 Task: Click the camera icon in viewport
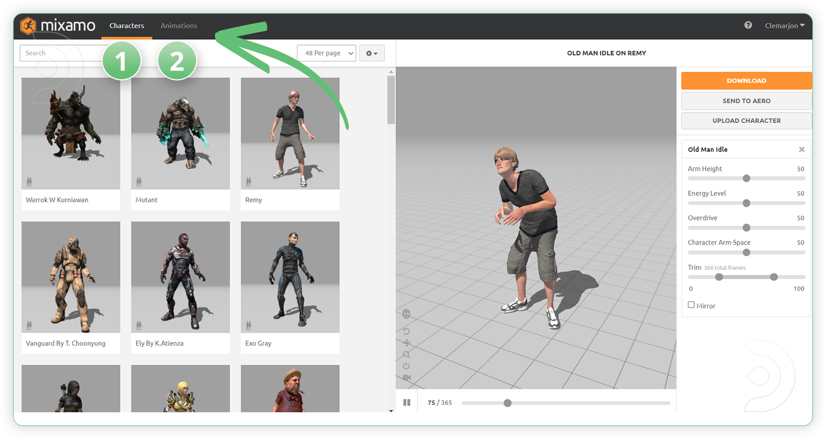pyautogui.click(x=406, y=377)
